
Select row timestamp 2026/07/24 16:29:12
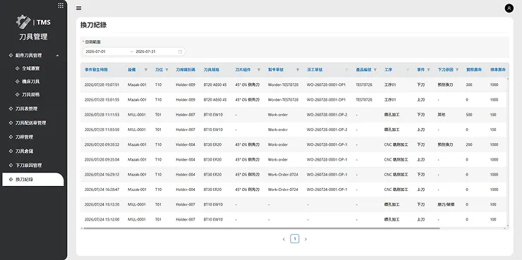(102, 175)
